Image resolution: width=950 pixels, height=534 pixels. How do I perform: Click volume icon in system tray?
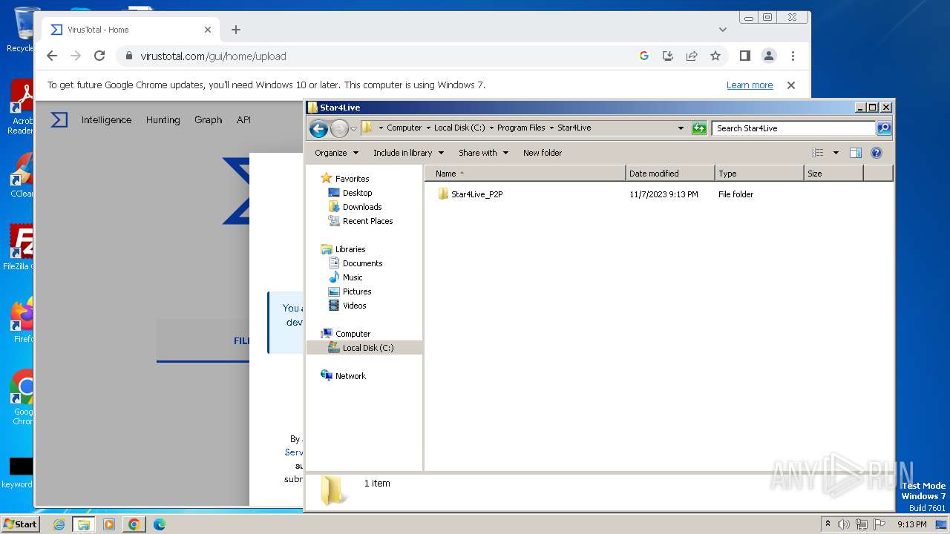click(x=844, y=524)
